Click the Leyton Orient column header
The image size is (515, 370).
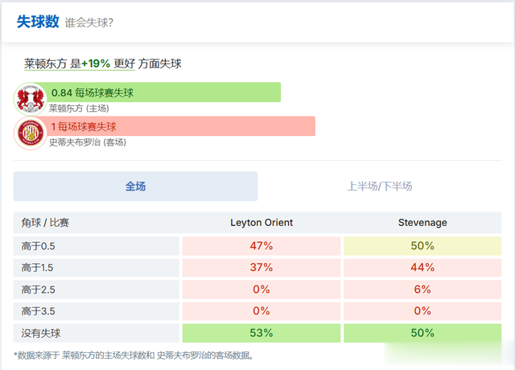pyautogui.click(x=262, y=223)
